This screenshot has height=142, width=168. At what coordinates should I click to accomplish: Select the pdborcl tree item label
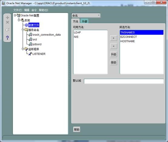(x=37, y=44)
